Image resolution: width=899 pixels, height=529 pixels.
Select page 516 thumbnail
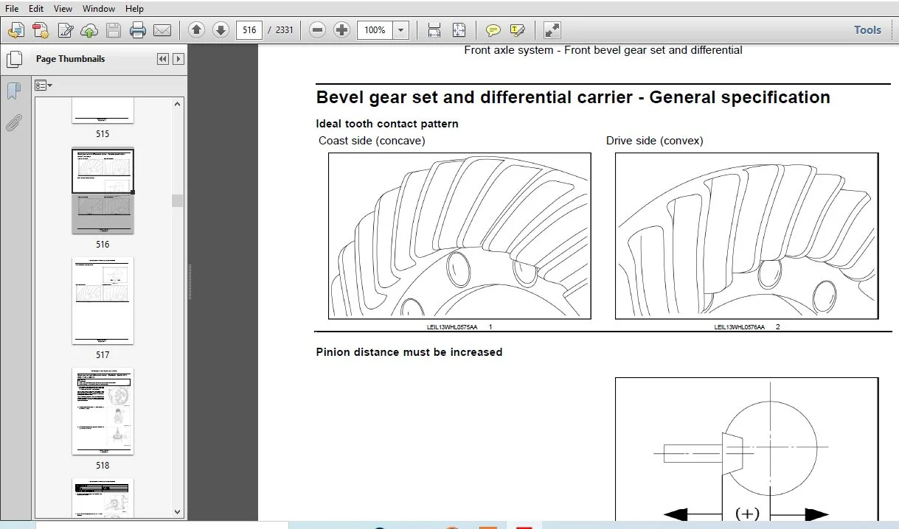(x=103, y=192)
